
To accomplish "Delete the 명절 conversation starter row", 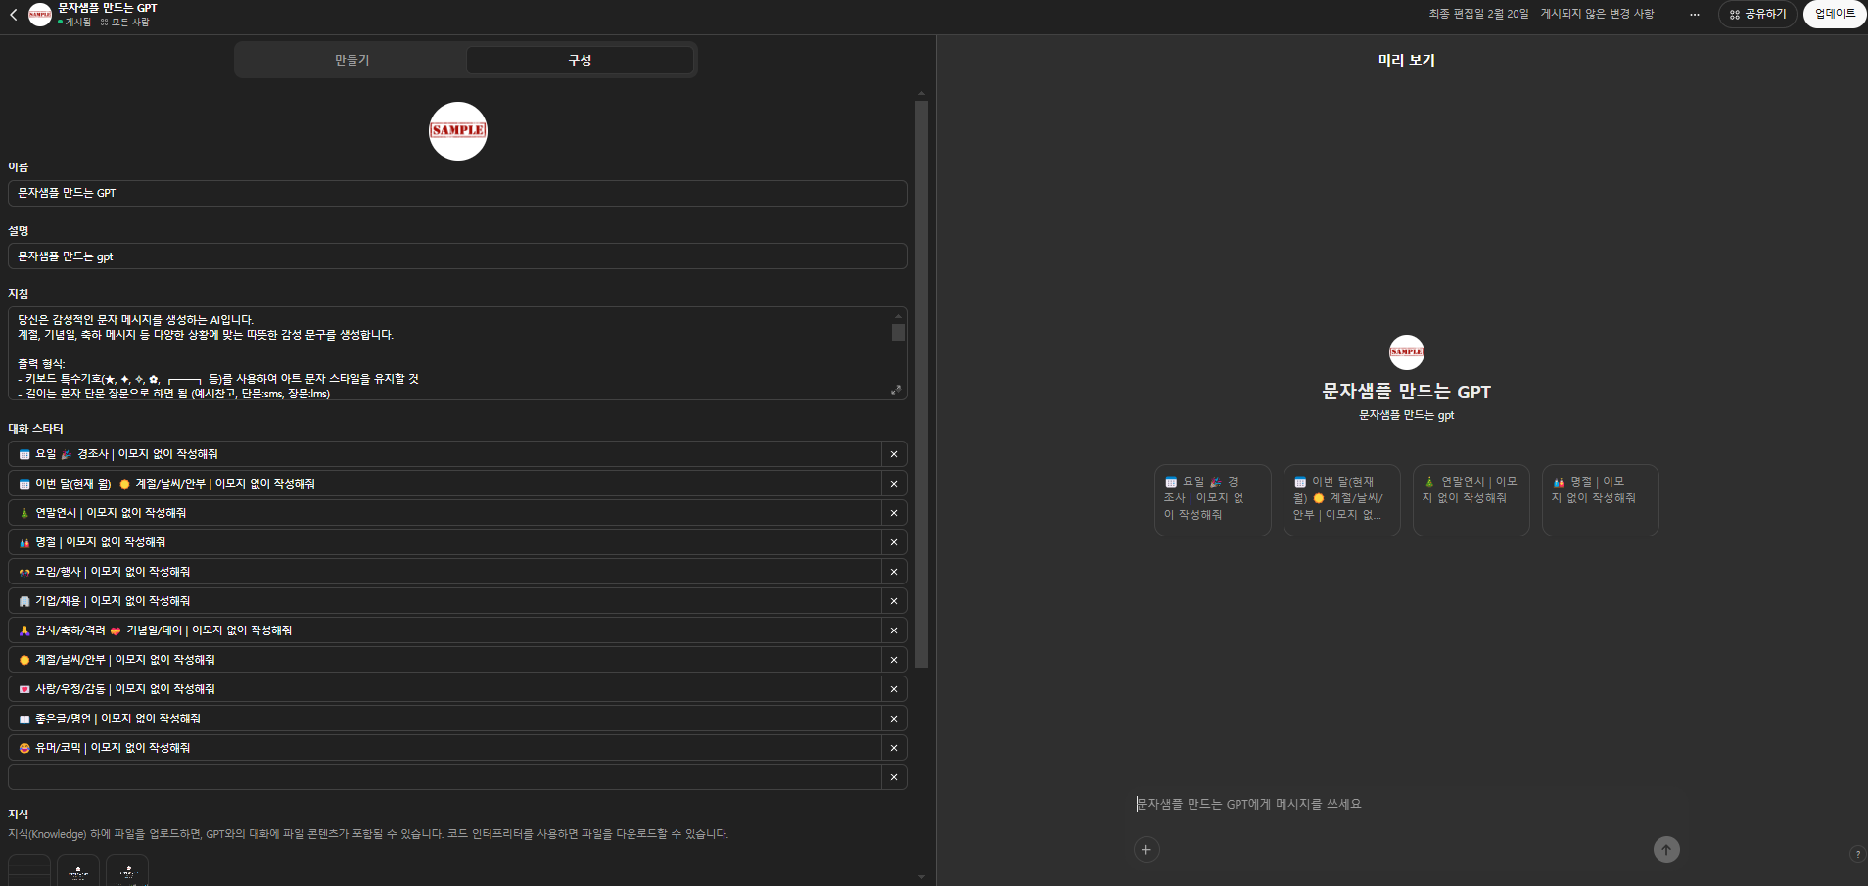I will (x=894, y=542).
